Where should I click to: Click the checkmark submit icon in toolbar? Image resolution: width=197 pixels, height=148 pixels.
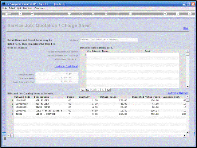point(177,13)
